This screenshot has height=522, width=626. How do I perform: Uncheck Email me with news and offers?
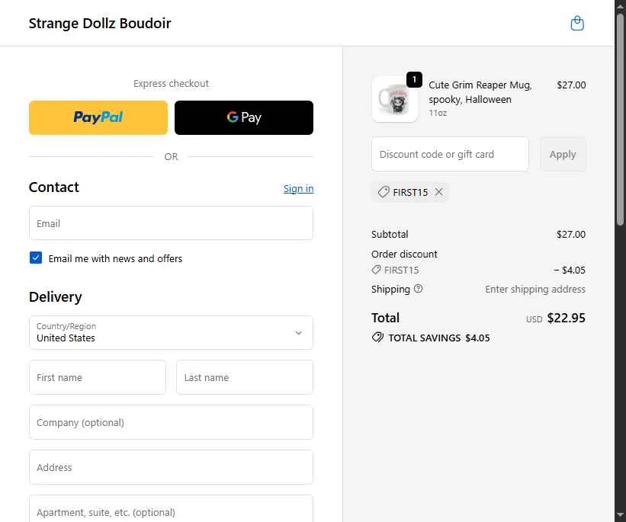tap(36, 258)
